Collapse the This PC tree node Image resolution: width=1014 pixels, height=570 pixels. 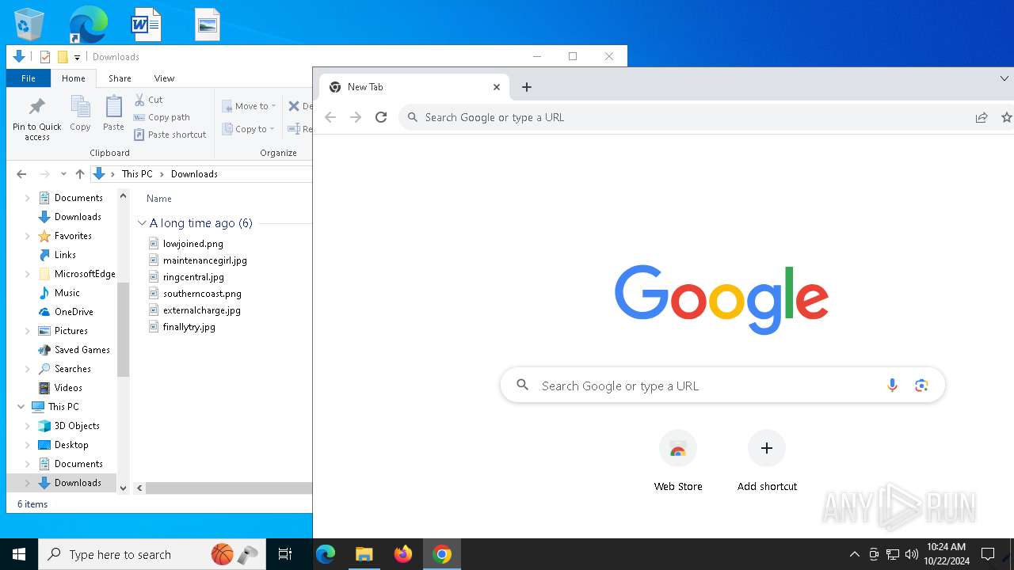pyautogui.click(x=21, y=407)
